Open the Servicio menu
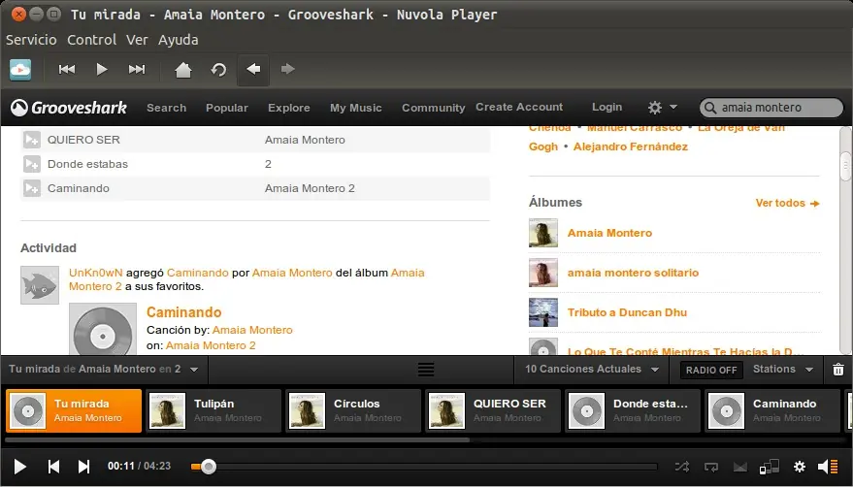This screenshot has width=853, height=487. pyautogui.click(x=31, y=40)
